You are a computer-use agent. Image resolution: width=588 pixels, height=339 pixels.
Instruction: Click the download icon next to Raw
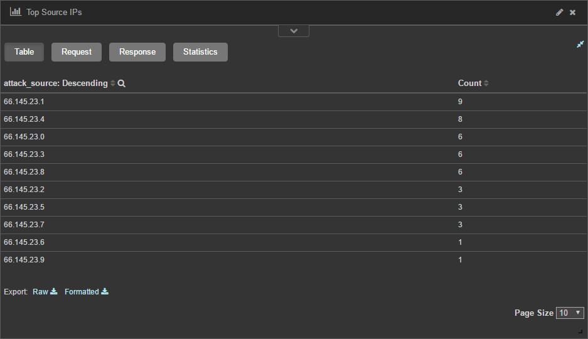tap(54, 291)
